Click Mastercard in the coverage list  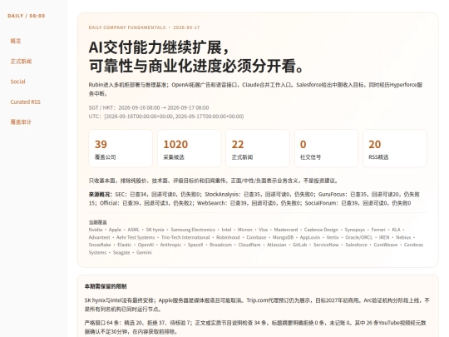286,230
